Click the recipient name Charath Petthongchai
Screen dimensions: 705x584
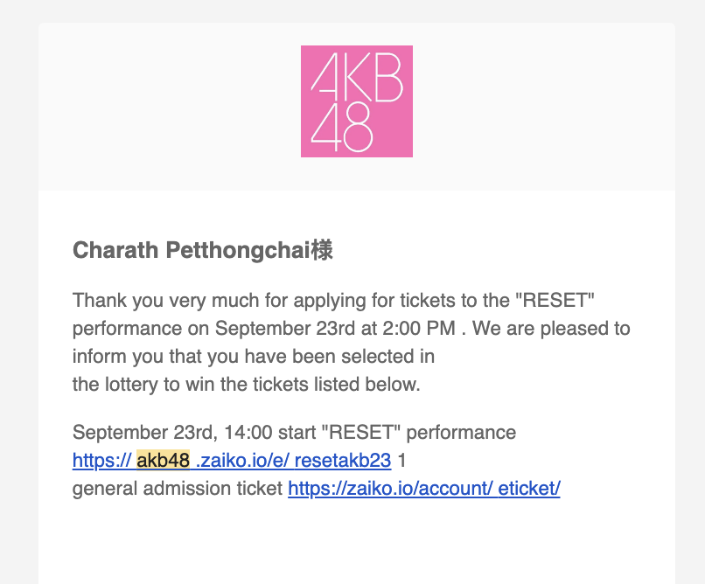[x=192, y=251]
